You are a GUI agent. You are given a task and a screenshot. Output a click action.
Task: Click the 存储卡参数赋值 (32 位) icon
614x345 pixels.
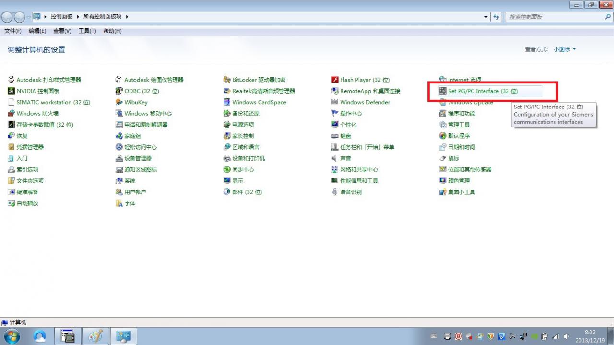[x=12, y=125]
